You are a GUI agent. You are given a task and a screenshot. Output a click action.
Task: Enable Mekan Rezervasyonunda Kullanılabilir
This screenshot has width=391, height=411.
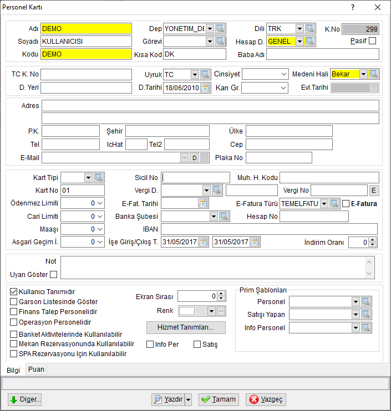point(13,343)
